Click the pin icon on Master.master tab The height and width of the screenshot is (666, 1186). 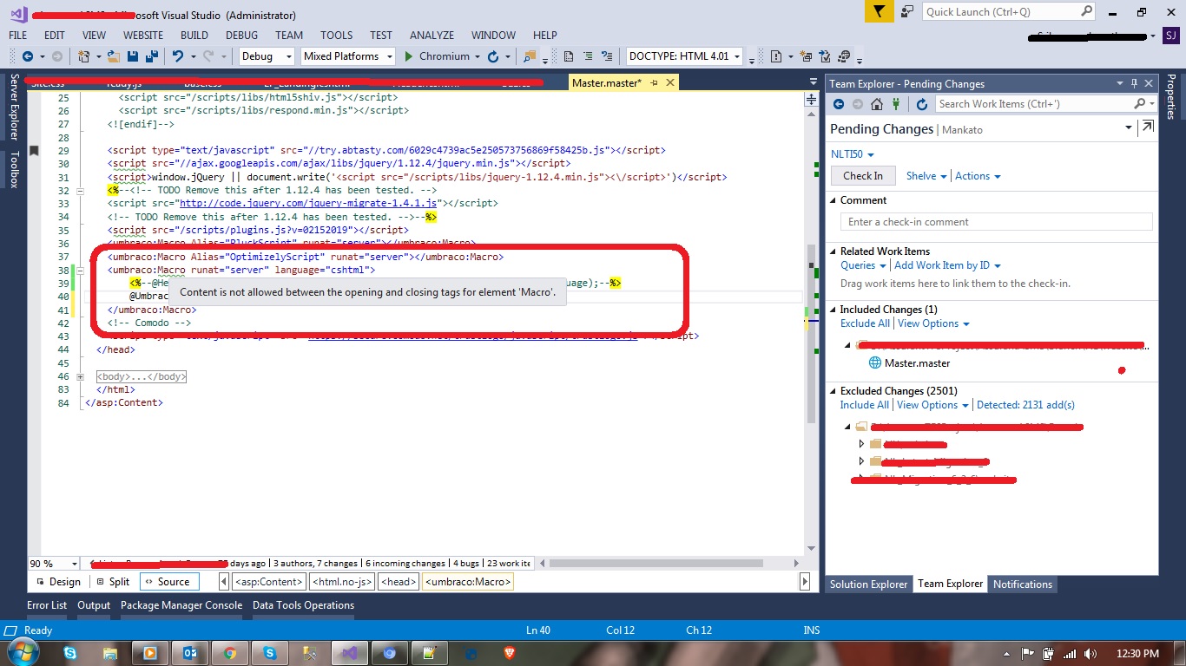(654, 83)
